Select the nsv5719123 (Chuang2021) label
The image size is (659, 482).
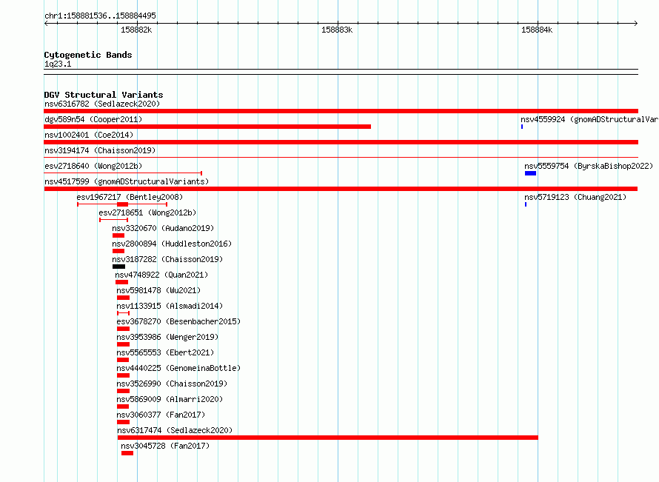(x=575, y=197)
